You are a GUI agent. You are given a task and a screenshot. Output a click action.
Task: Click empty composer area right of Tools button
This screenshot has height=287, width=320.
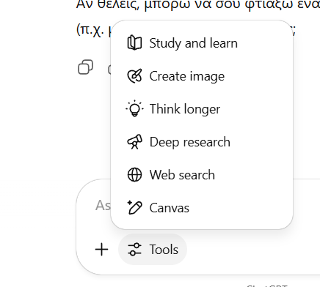[x=252, y=250]
